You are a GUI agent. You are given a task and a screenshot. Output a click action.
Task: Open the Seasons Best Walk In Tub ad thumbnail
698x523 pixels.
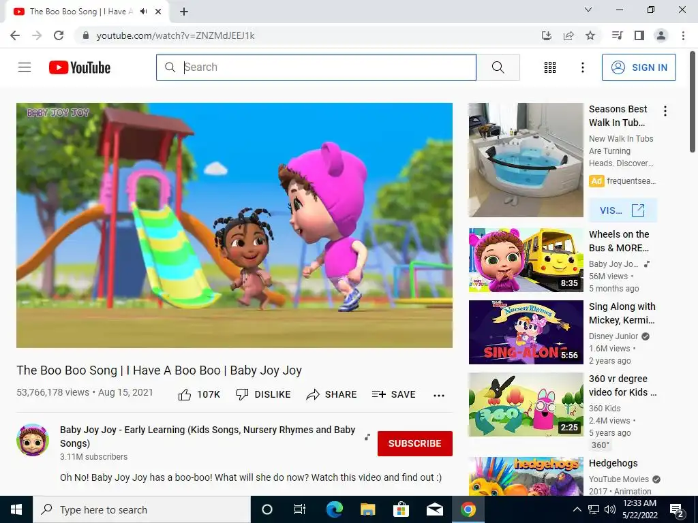click(x=526, y=160)
